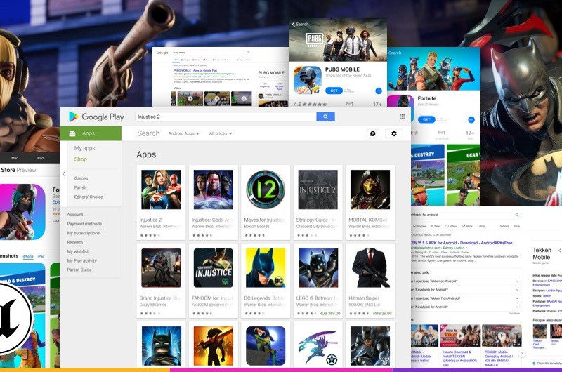
Task: Open the Injustice 2 app icon
Action: [161, 190]
